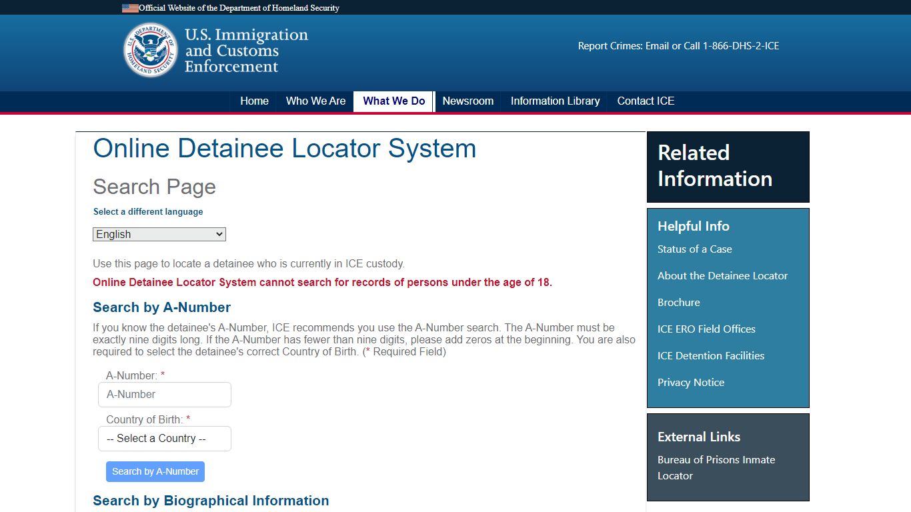911x512 pixels.
Task: Open the Brochure link
Action: (x=678, y=303)
